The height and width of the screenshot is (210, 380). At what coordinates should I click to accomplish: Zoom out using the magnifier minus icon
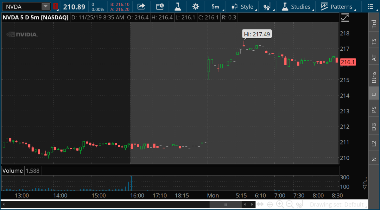289,204
